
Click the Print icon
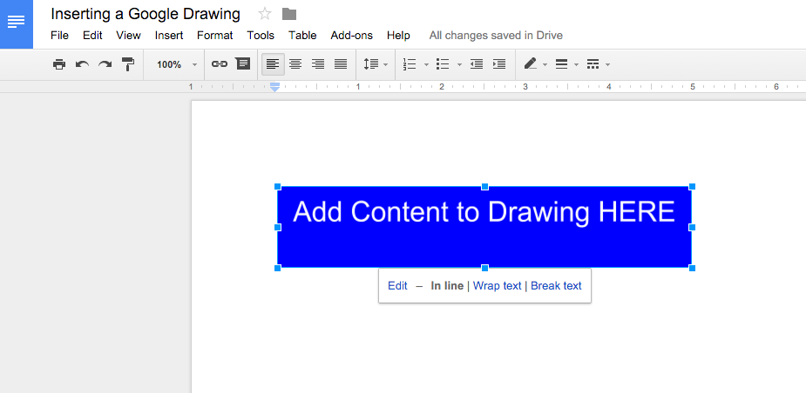coord(59,64)
